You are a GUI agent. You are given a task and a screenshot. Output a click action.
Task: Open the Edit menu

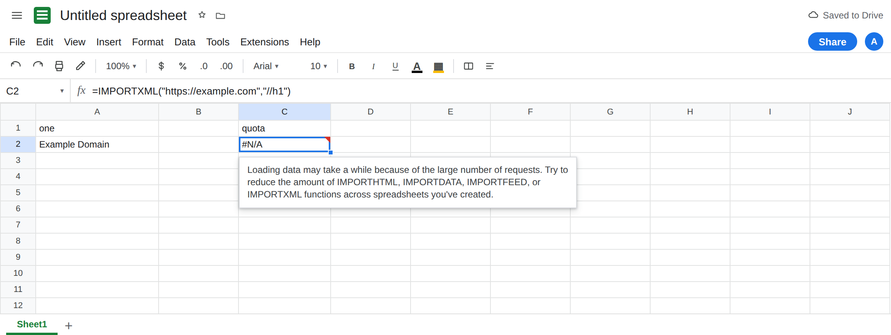(x=45, y=42)
